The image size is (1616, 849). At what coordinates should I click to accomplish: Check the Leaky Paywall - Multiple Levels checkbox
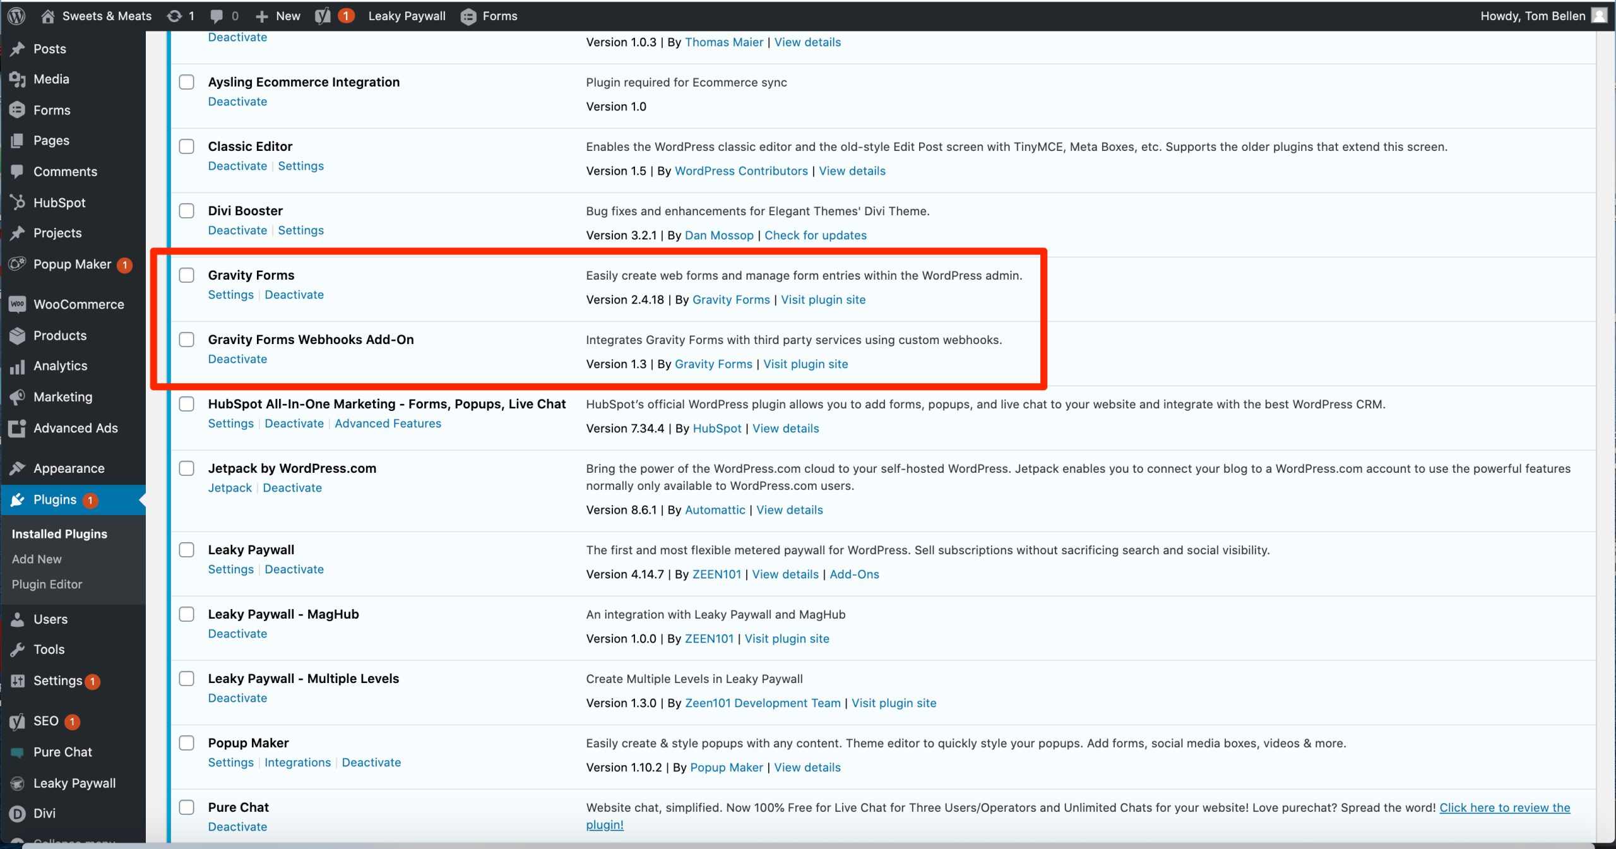187,679
